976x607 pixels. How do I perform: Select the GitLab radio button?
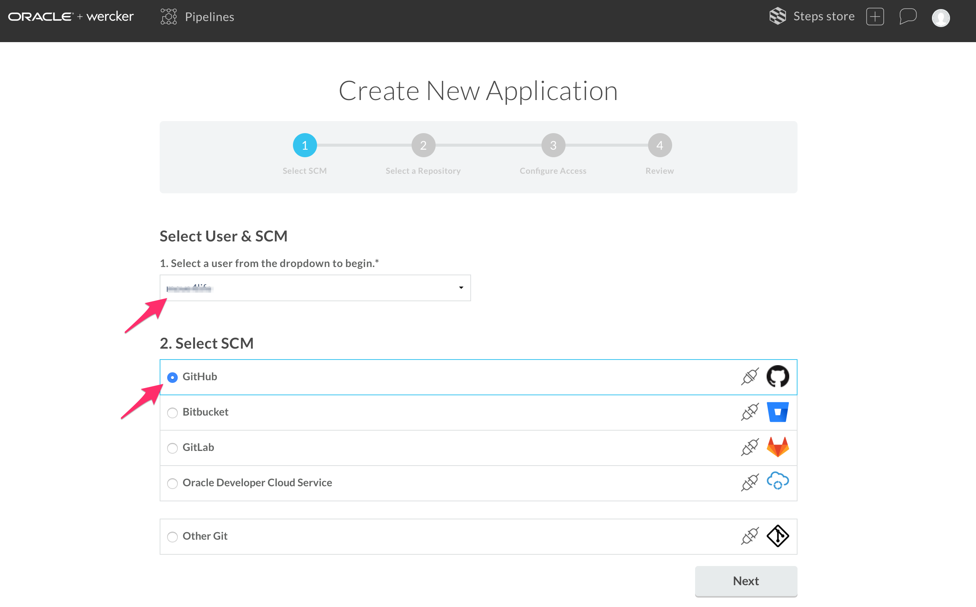pos(172,448)
